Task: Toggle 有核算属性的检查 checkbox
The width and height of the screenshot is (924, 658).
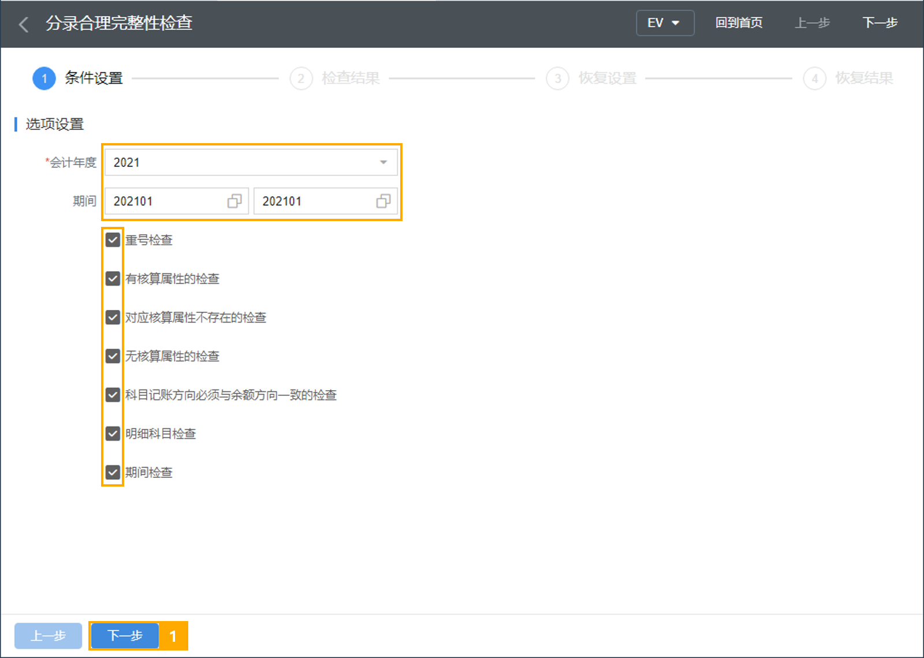Action: tap(113, 278)
